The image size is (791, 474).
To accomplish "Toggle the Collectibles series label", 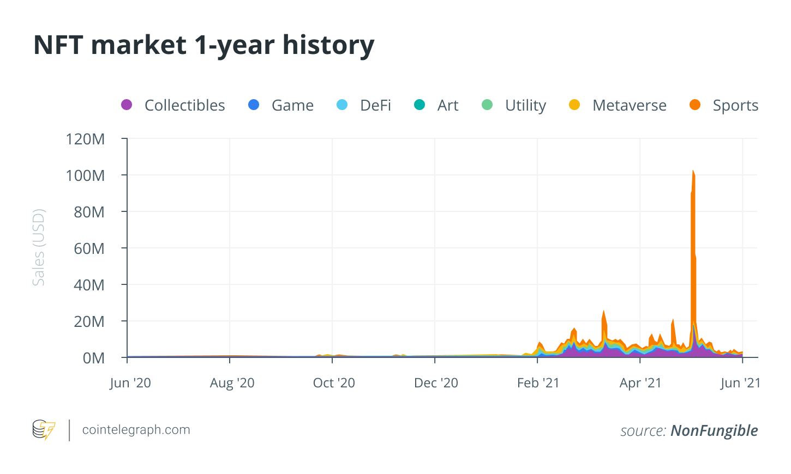I will point(184,105).
